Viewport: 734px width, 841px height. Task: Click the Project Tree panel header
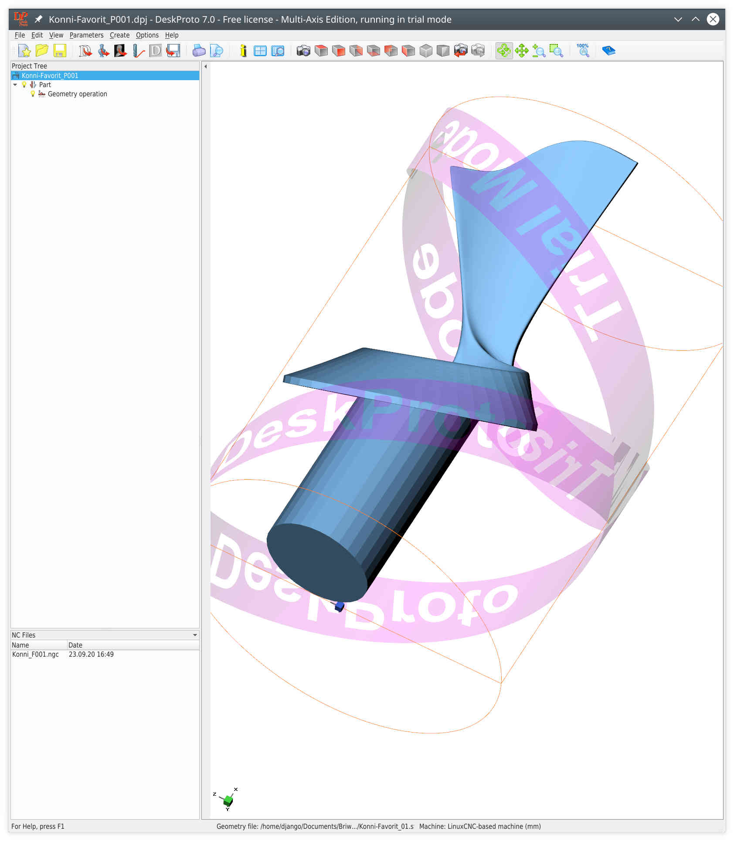pos(105,66)
